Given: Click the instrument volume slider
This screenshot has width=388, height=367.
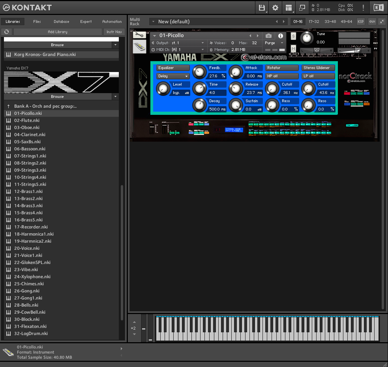Looking at the screenshot, I should coord(354,51).
